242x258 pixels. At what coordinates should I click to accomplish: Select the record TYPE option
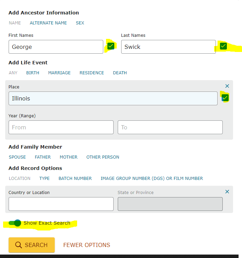pos(44,178)
